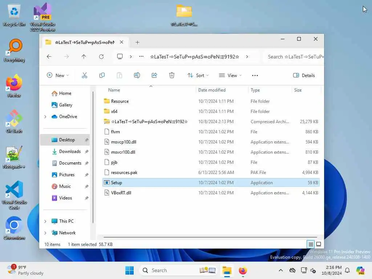Expand the This PC tree node
This screenshot has width=372, height=279.
(45, 221)
